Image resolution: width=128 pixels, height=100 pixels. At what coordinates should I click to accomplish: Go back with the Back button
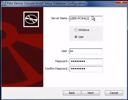click(72, 93)
